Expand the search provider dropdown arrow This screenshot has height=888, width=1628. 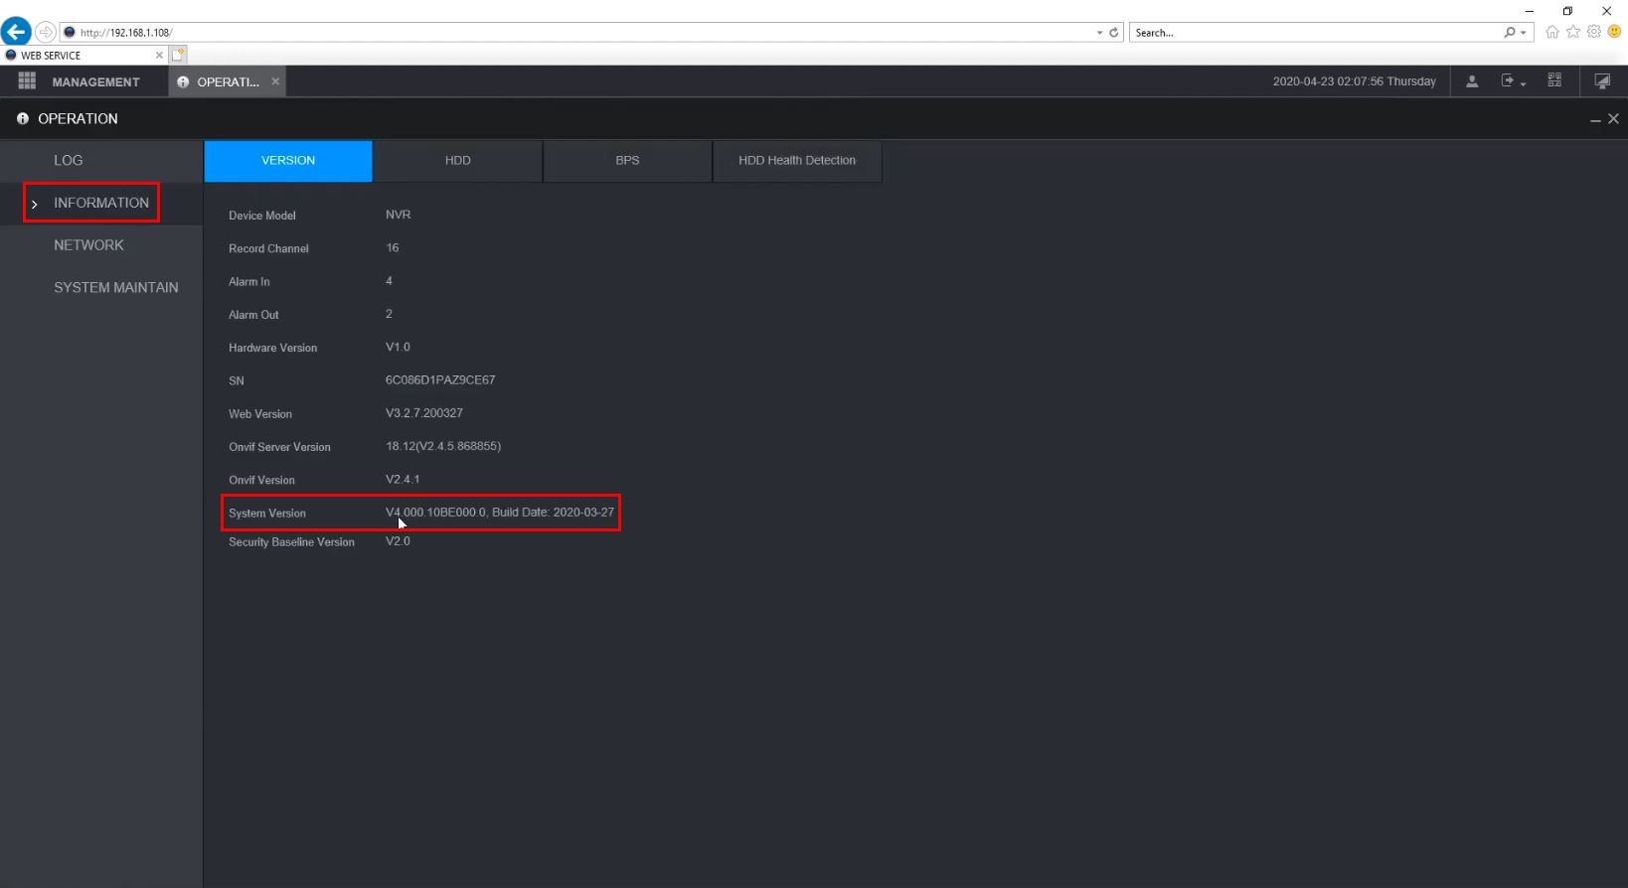pyautogui.click(x=1523, y=33)
